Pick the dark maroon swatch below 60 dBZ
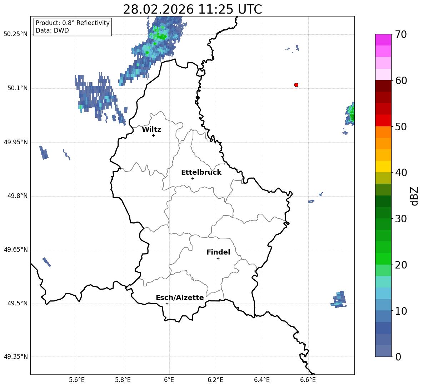The image size is (423, 387). (383, 86)
